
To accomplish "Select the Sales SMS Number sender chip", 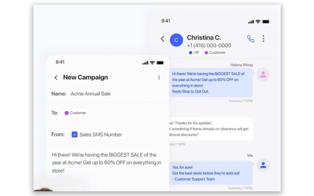I will (x=98, y=134).
